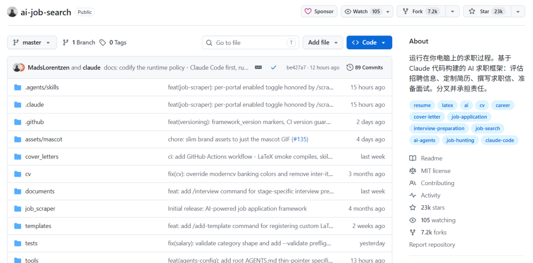Click the Sponsor heart button
533x263 pixels.
point(319,11)
